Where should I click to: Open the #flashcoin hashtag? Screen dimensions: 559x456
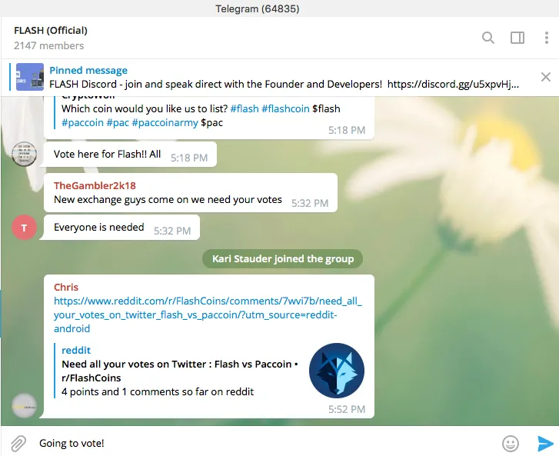click(285, 108)
